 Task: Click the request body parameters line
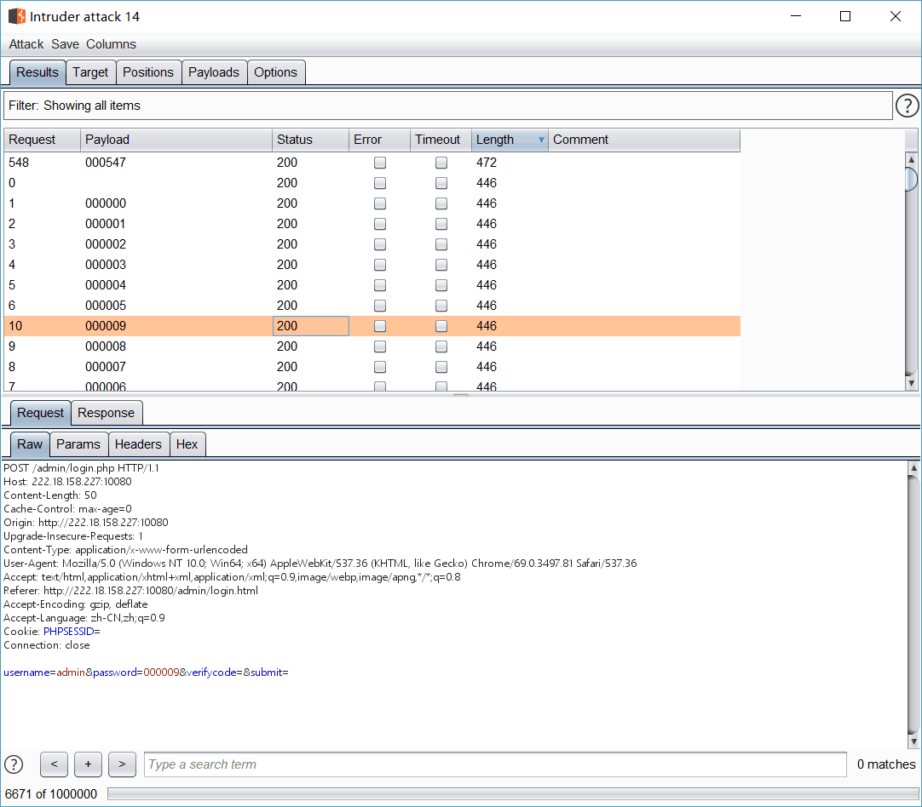146,672
